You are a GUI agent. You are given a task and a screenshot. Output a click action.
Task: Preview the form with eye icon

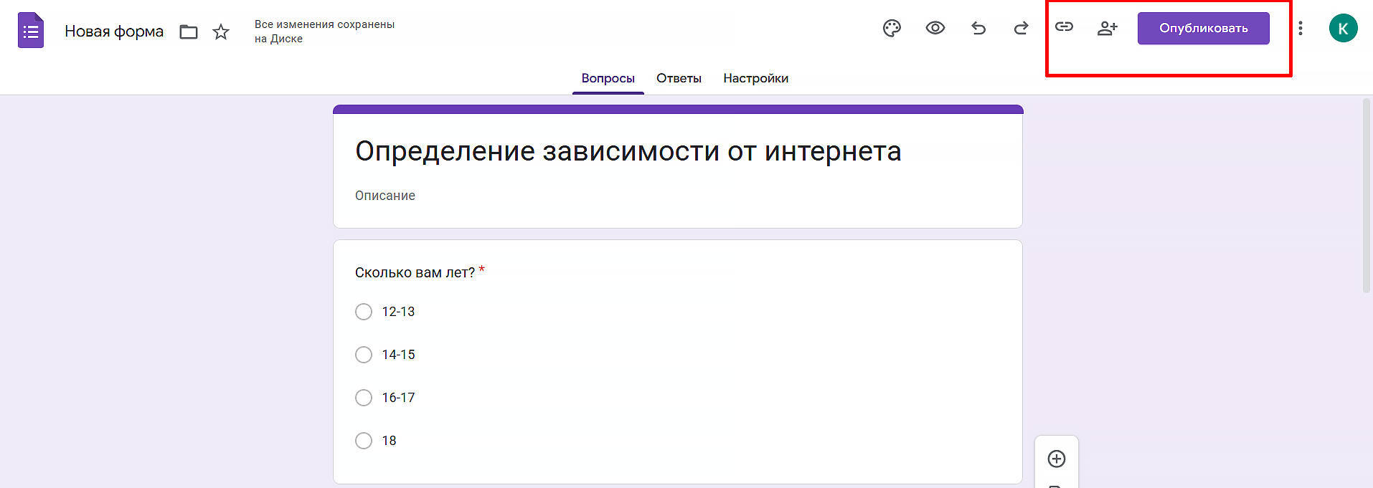coord(935,28)
